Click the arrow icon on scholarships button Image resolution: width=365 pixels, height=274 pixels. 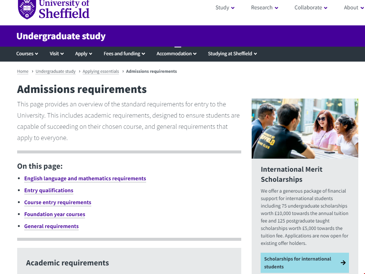(343, 263)
